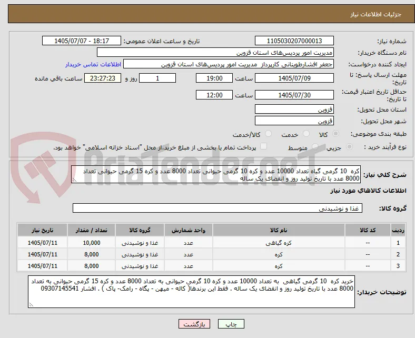Click the کره item name in row 3
The height and width of the screenshot is (338, 415).
tap(279, 266)
